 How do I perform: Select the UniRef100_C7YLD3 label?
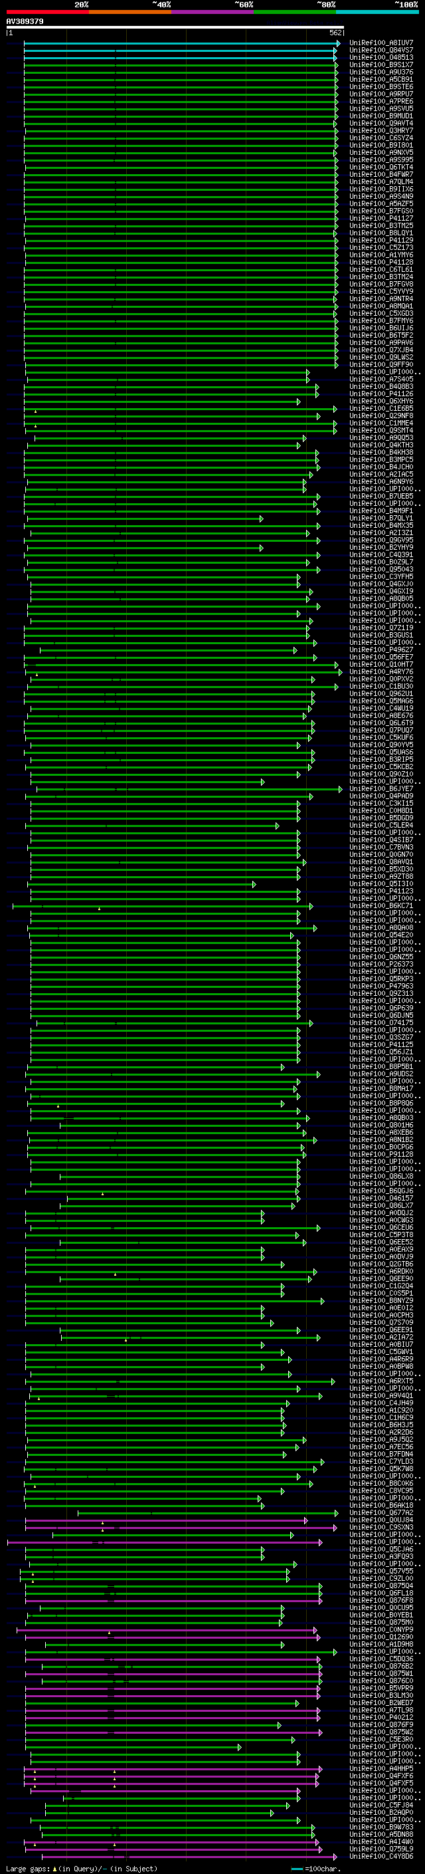pyautogui.click(x=381, y=1462)
